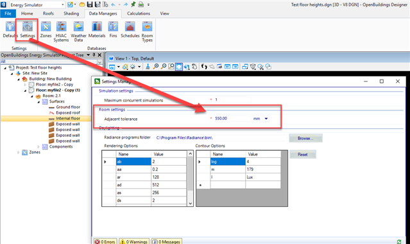The image size is (410, 244).
Task: Click the Update View brush tool
Action: pos(148,67)
